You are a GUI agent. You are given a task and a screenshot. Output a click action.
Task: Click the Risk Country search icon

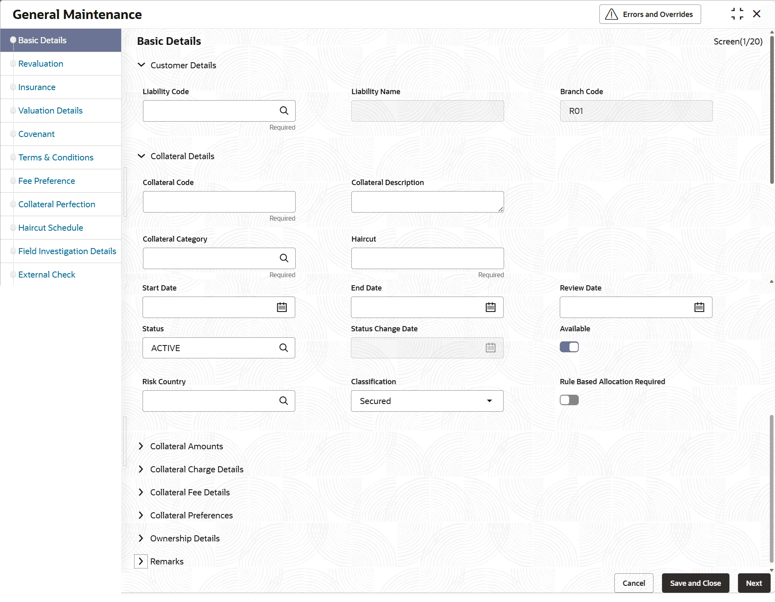click(284, 401)
